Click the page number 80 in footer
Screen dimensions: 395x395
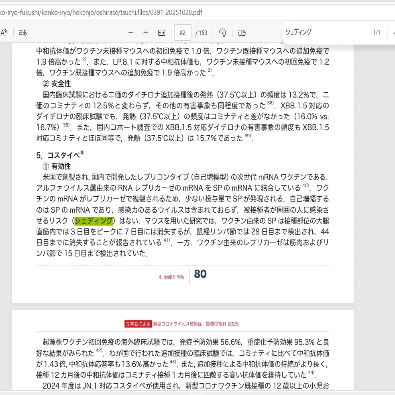click(x=200, y=274)
